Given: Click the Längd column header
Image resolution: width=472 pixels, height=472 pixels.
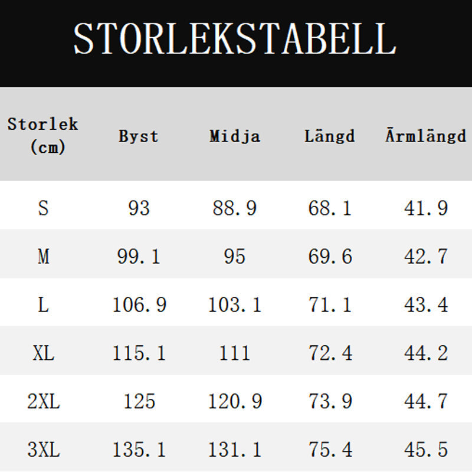Looking at the screenshot, I should tap(330, 136).
